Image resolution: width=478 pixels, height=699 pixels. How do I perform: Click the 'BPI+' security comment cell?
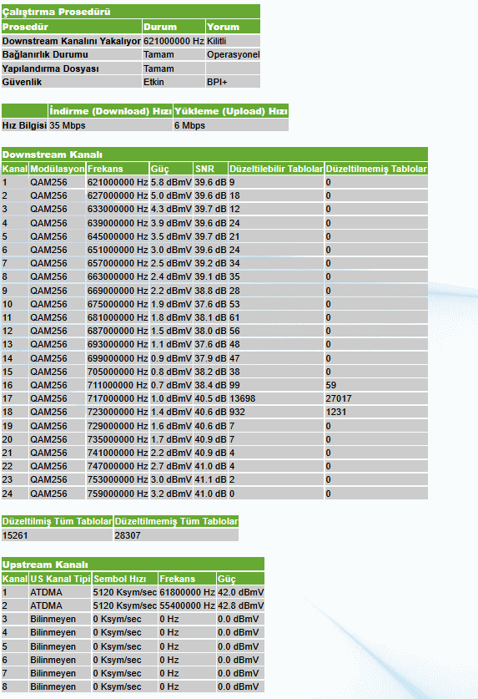click(233, 82)
